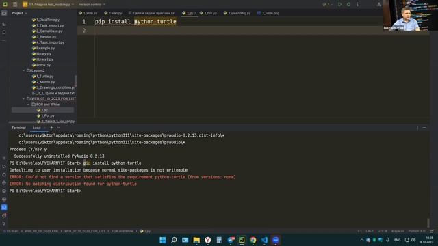Collapse the Lesson2 folder

coord(24,70)
